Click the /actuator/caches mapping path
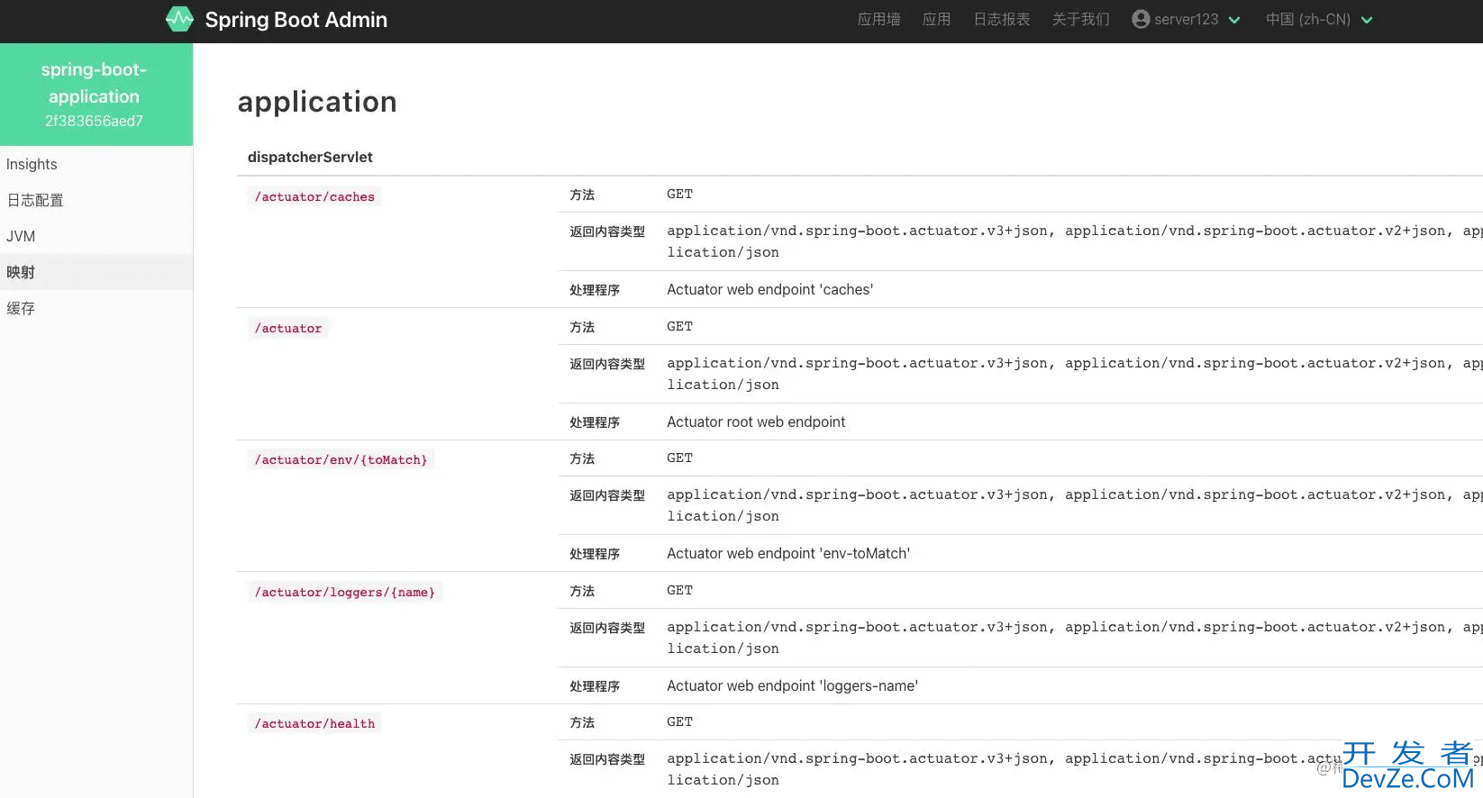The width and height of the screenshot is (1483, 798). click(x=314, y=196)
